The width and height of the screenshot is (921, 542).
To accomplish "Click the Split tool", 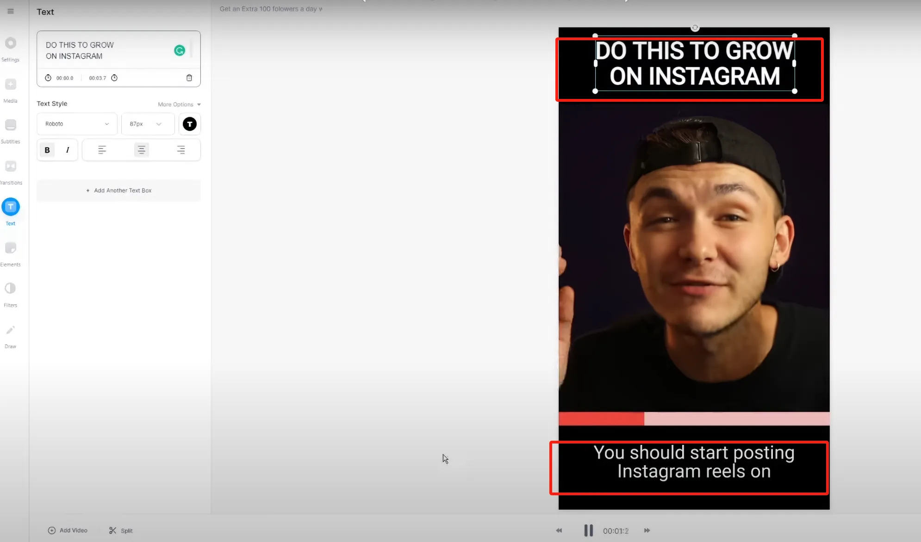I will point(121,530).
